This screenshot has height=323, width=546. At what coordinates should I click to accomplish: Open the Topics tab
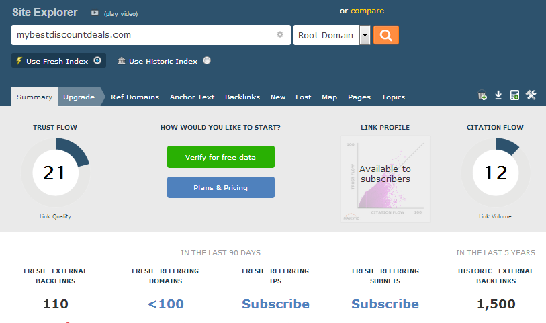(393, 97)
